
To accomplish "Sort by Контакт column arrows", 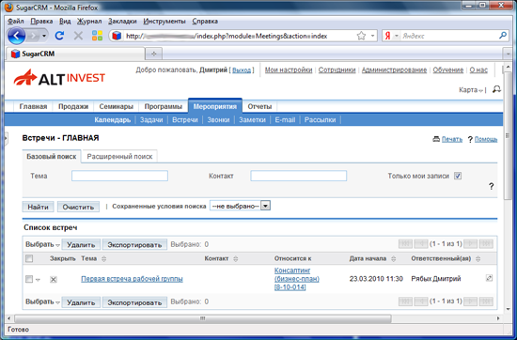I will 235,259.
